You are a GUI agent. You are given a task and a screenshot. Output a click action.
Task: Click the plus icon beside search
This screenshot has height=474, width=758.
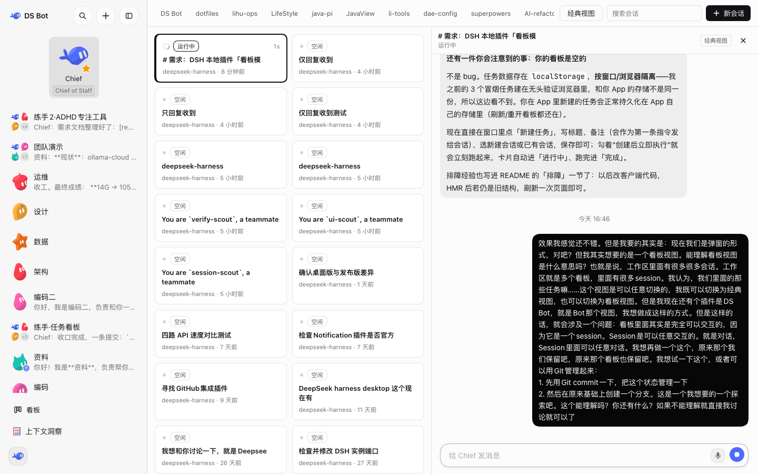pyautogui.click(x=106, y=16)
